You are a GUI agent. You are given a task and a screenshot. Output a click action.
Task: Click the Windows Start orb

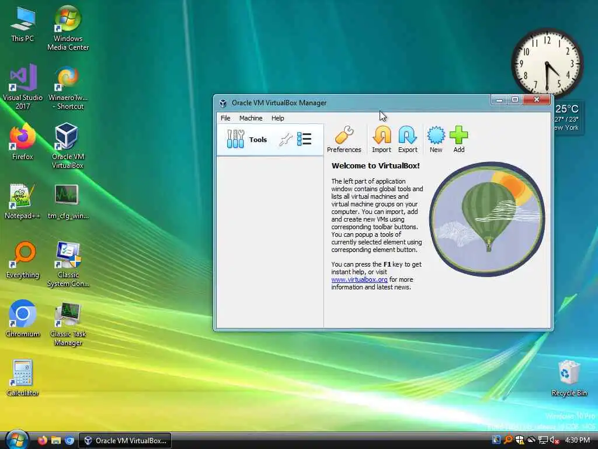17,440
